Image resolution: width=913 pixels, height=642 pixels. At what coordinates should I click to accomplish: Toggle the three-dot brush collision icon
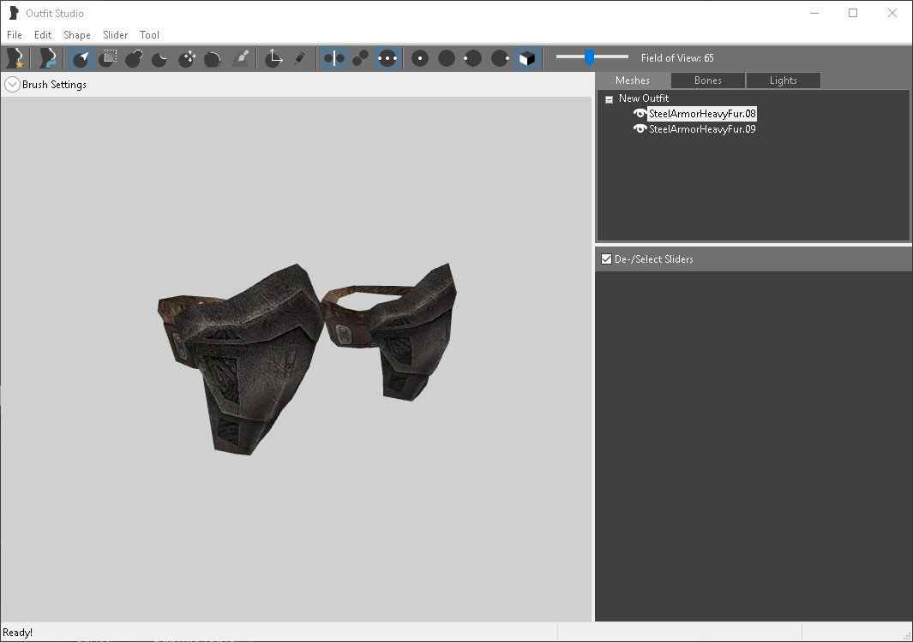[387, 58]
